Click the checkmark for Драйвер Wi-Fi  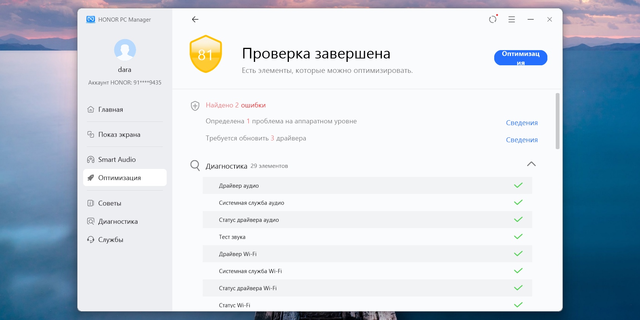(x=518, y=254)
